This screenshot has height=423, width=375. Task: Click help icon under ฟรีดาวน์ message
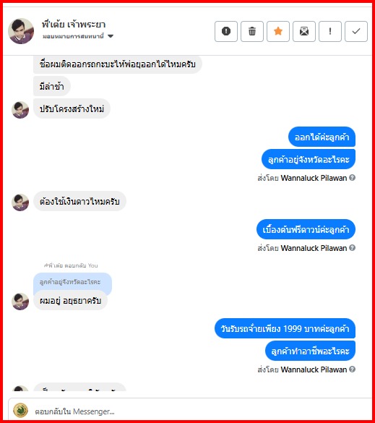click(x=352, y=247)
